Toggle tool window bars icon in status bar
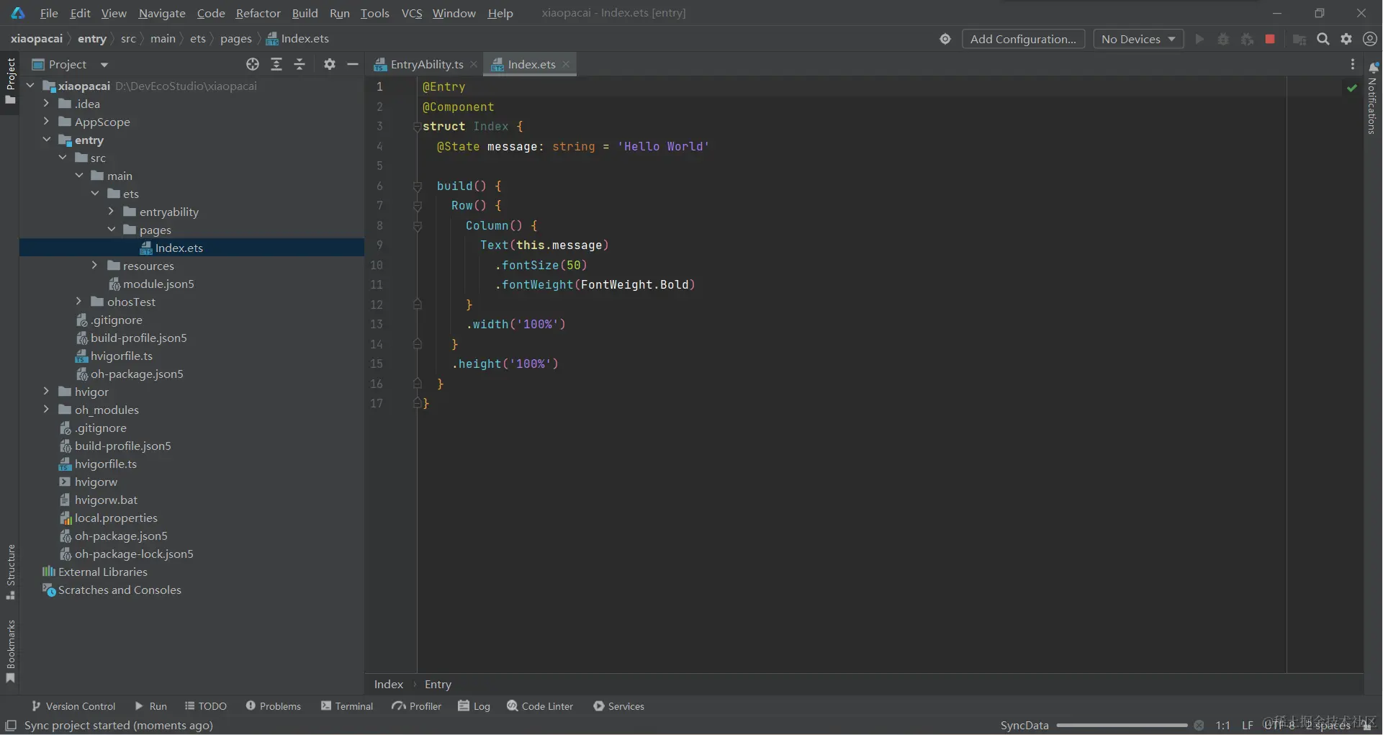 (x=11, y=726)
